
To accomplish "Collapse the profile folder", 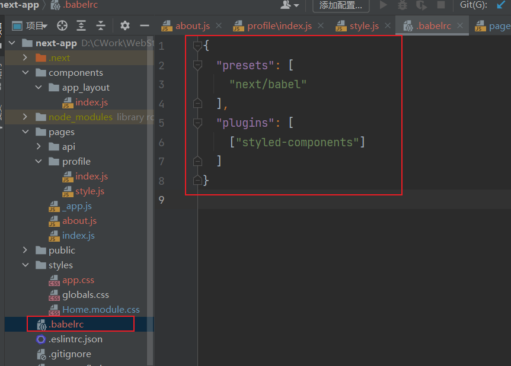I will point(39,161).
